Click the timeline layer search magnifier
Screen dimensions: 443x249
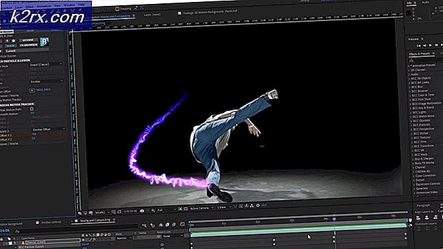click(x=17, y=231)
